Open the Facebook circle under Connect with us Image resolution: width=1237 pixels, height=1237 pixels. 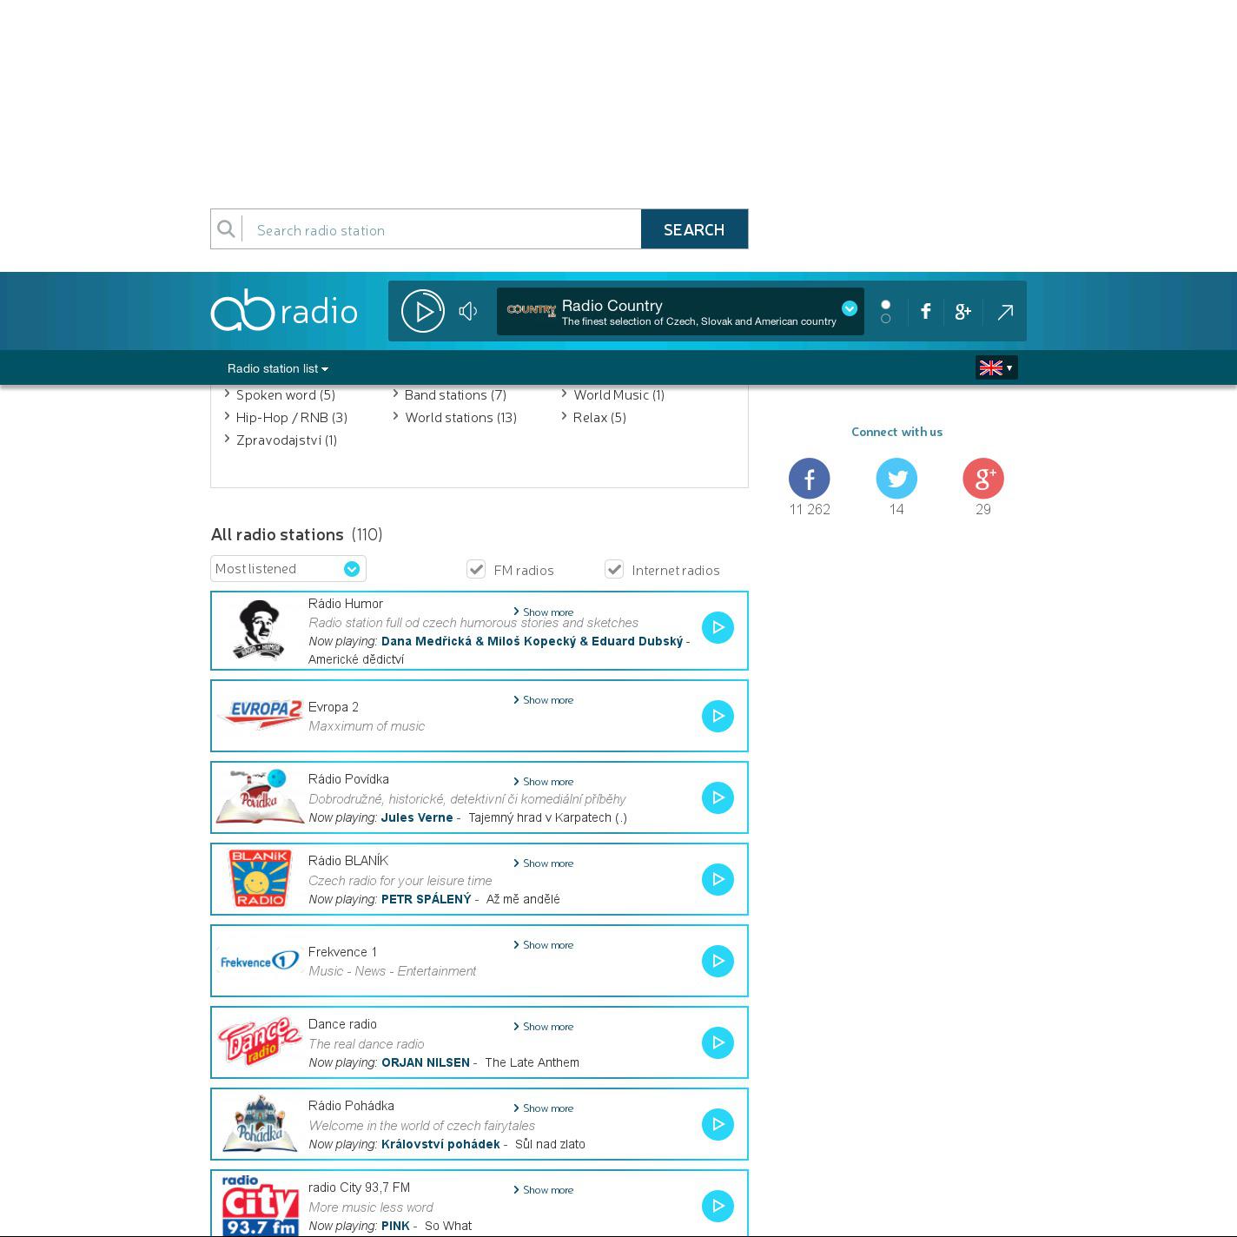pos(809,479)
